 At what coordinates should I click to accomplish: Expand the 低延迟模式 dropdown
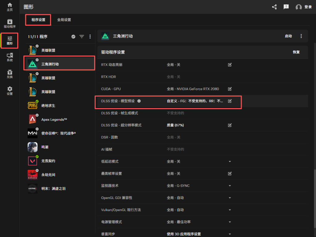point(230,162)
